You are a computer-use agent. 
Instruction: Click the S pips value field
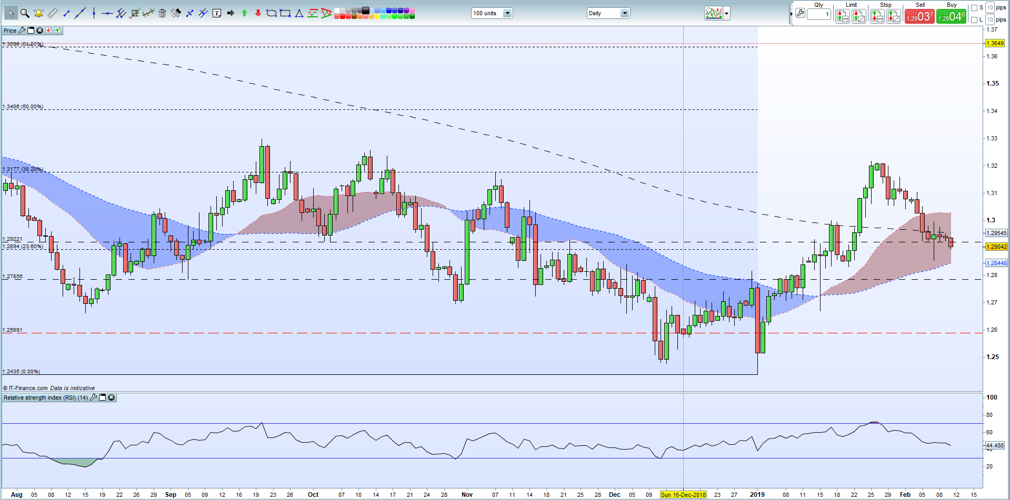click(990, 7)
